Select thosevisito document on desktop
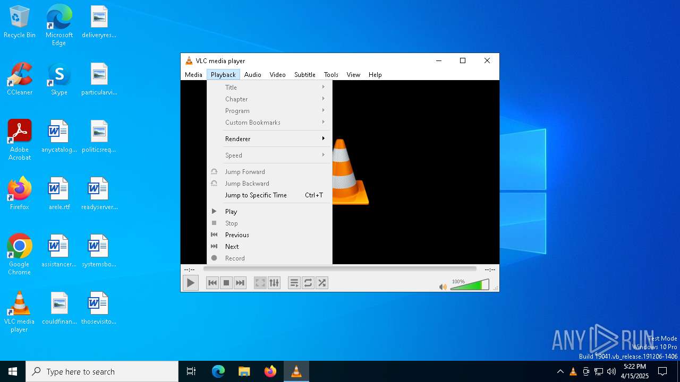This screenshot has height=382, width=680. pyautogui.click(x=99, y=309)
